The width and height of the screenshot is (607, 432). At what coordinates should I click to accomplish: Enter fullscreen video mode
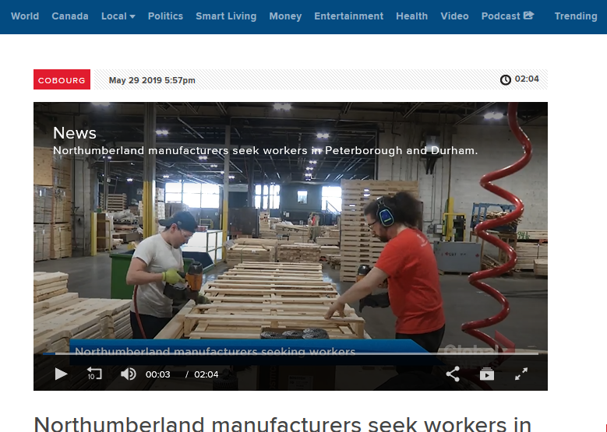tap(521, 374)
